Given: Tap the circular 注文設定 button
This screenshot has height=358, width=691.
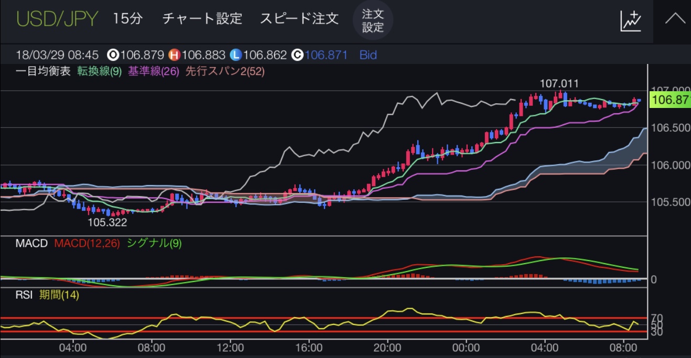Looking at the screenshot, I should [373, 21].
